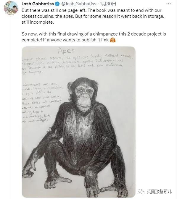
Task: Open the tweet's 1月30日 timestamp
Action: [108, 4]
